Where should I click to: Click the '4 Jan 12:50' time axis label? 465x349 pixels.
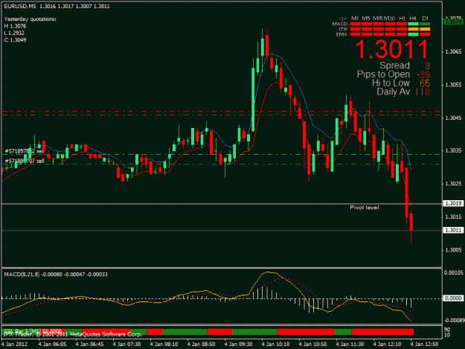(x=424, y=344)
